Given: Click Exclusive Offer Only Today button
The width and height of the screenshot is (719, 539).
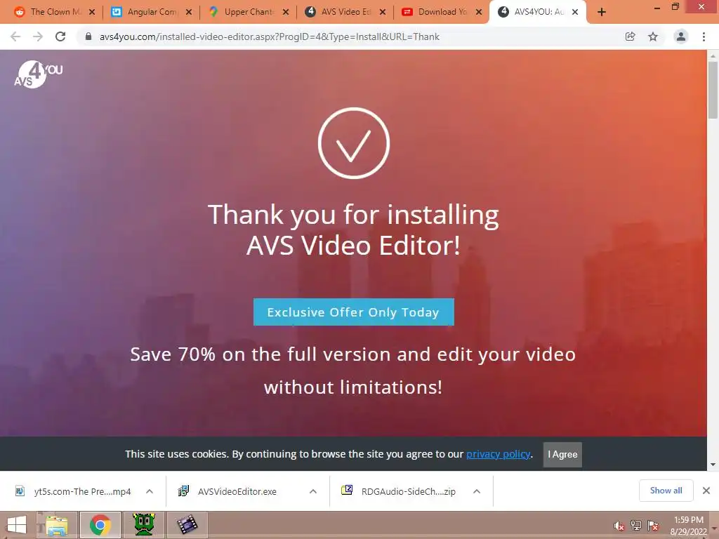Looking at the screenshot, I should point(354,312).
